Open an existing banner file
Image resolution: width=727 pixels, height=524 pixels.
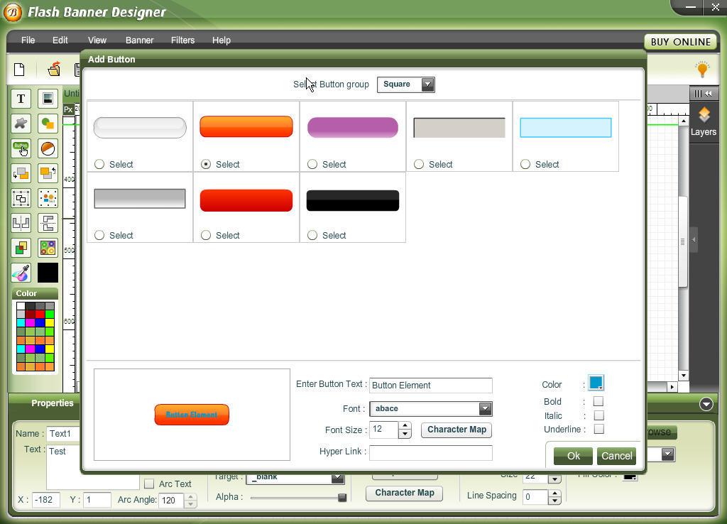[x=54, y=69]
